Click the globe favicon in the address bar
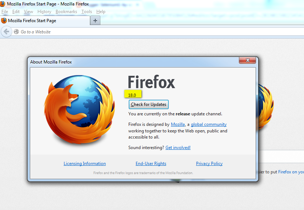 tap(16, 32)
